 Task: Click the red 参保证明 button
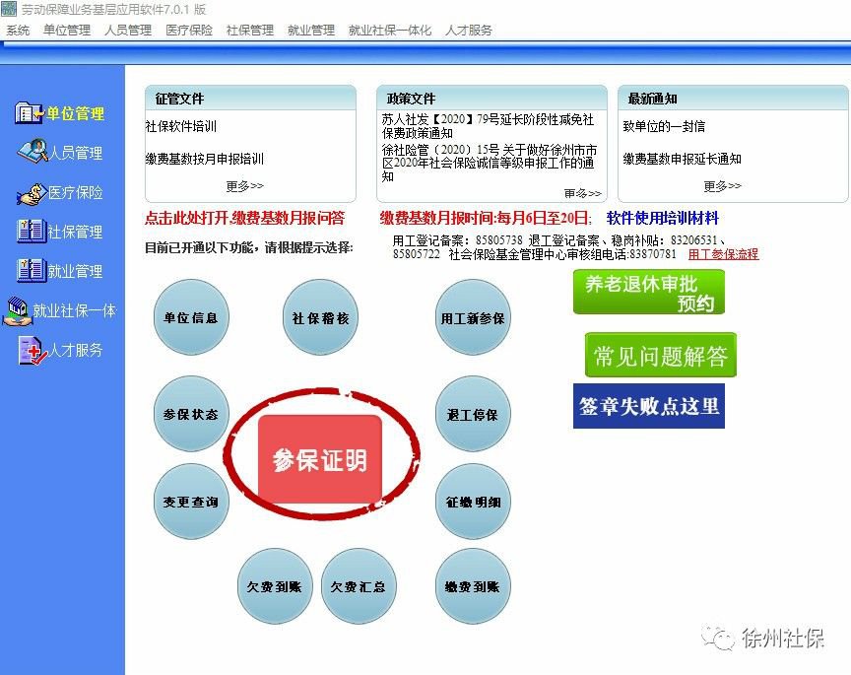pyautogui.click(x=320, y=459)
